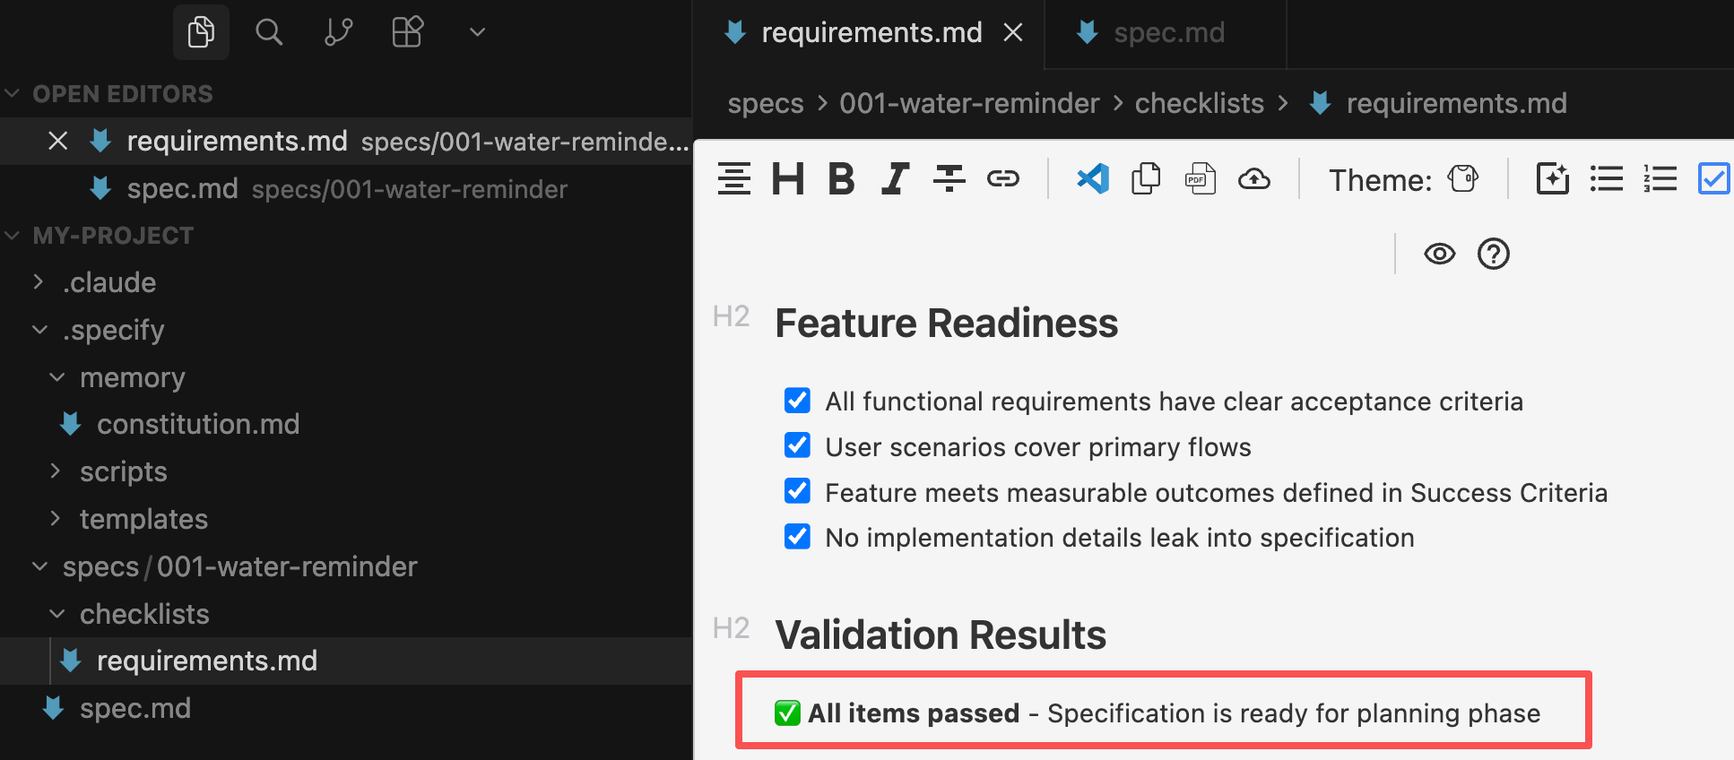Screen dimensions: 1734x760
Task: Apply italic formatting from the toolbar
Action: pos(895,179)
